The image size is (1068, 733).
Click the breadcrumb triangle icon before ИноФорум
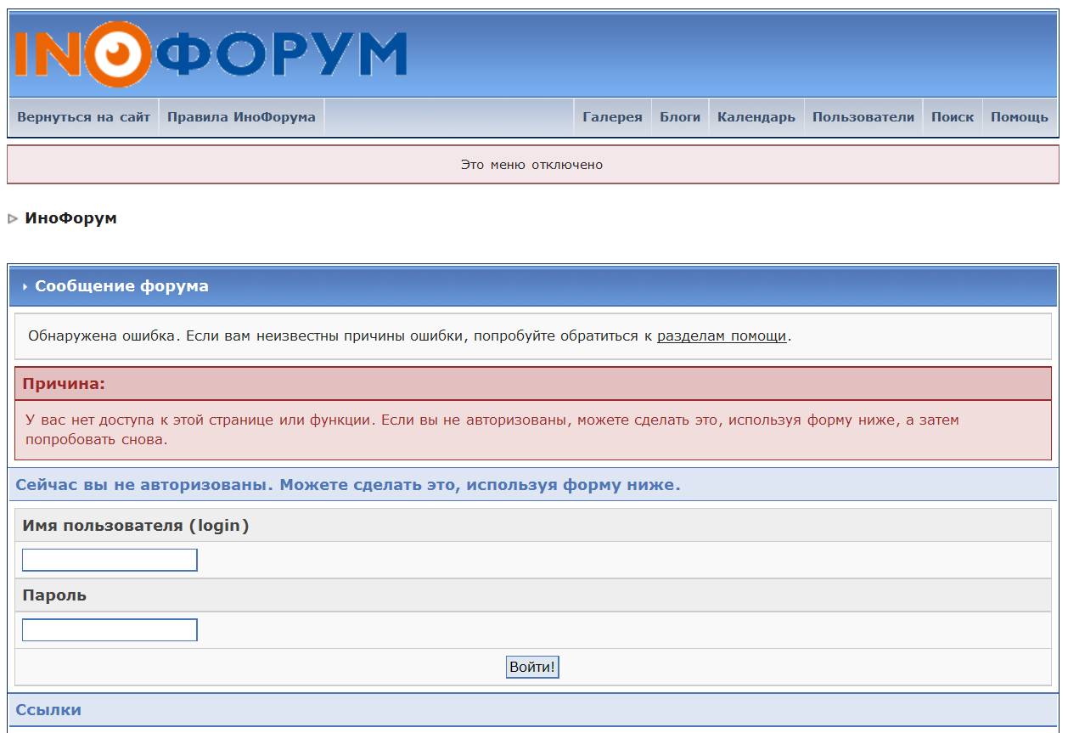coord(13,219)
